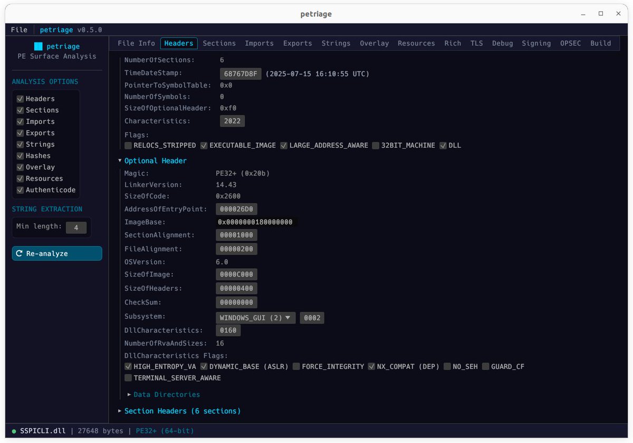
Task: Click the SSPICLI.dll filename in status bar
Action: pyautogui.click(x=42, y=431)
